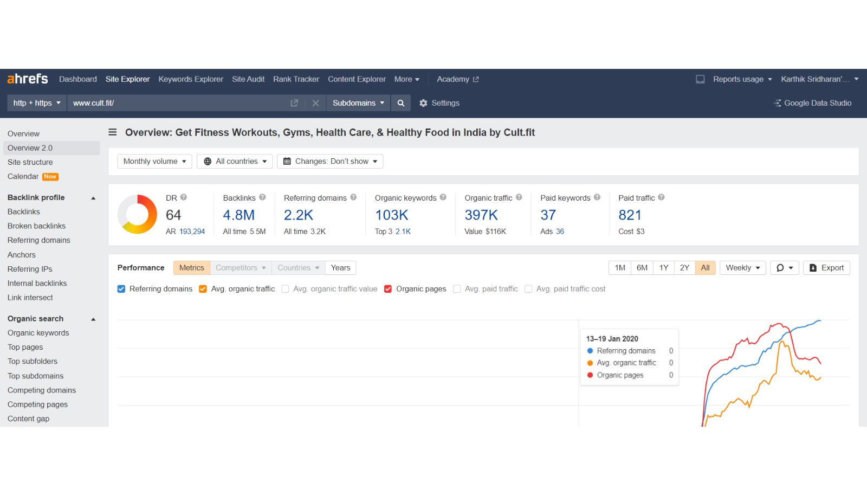This screenshot has height=488, width=867.
Task: Click the search magnifier button
Action: coord(401,103)
